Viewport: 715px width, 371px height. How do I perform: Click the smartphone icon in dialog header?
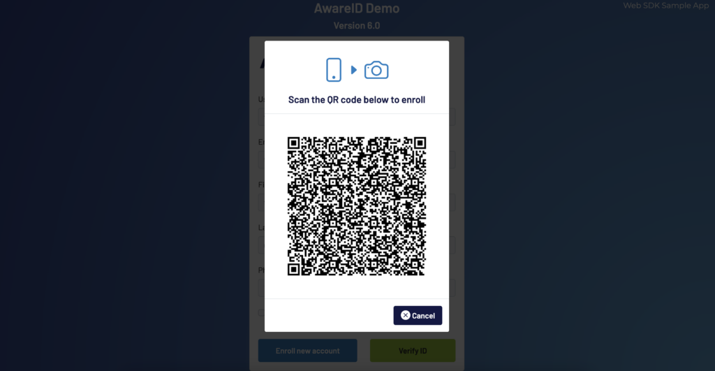(x=333, y=70)
